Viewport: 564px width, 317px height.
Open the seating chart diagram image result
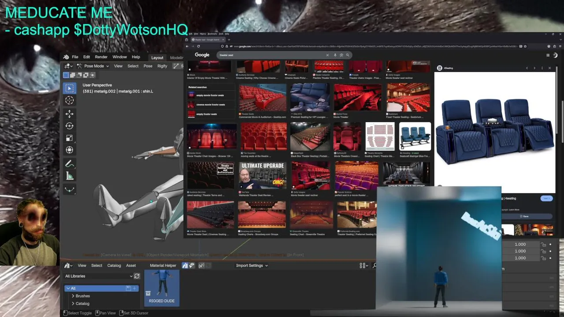380,136
